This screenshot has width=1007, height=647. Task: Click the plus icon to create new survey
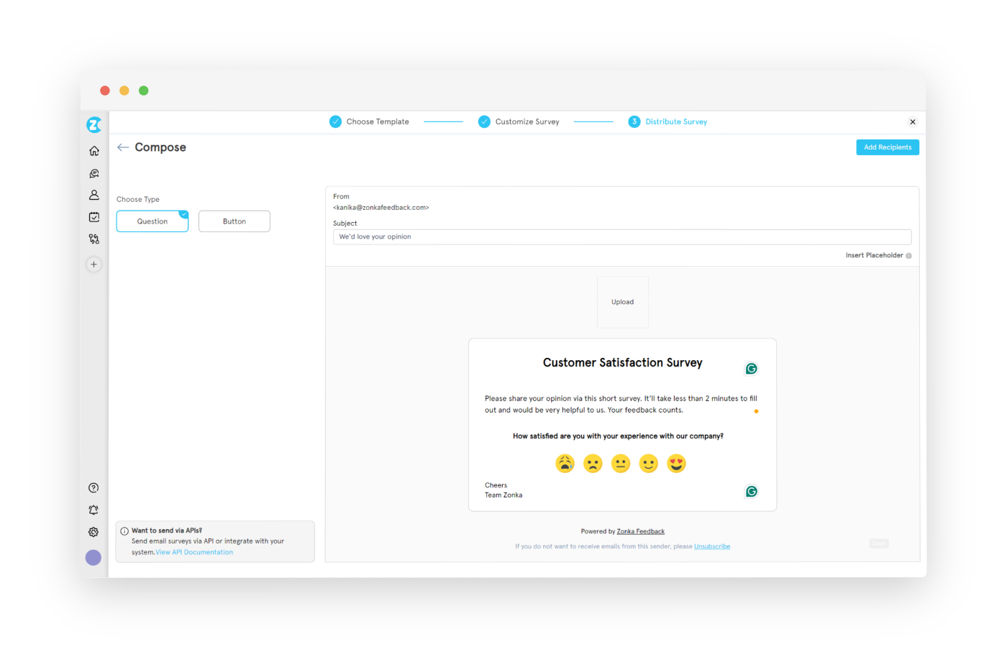click(94, 264)
